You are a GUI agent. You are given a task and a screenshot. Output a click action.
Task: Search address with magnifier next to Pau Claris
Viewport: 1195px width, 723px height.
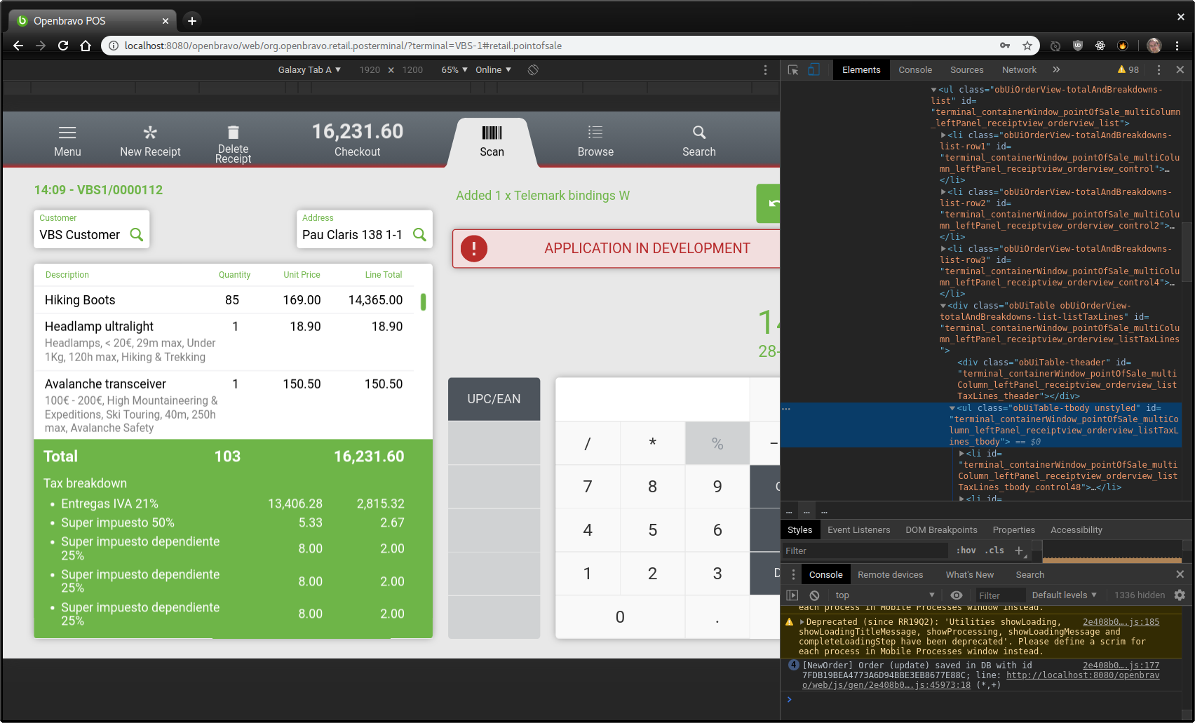419,235
